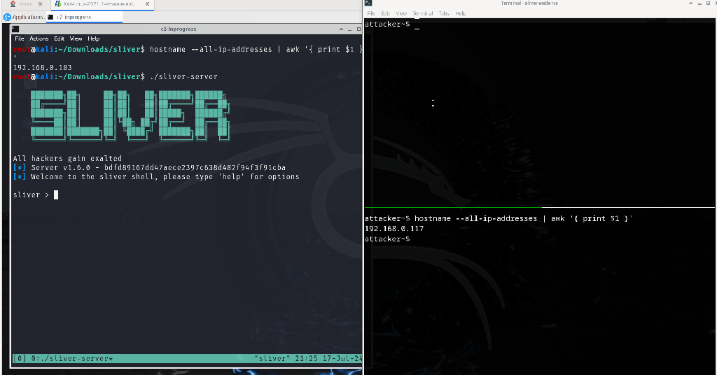Roll up the sliver-auth-rce terminal window
The height and width of the screenshot is (375, 717).
[x=690, y=3]
